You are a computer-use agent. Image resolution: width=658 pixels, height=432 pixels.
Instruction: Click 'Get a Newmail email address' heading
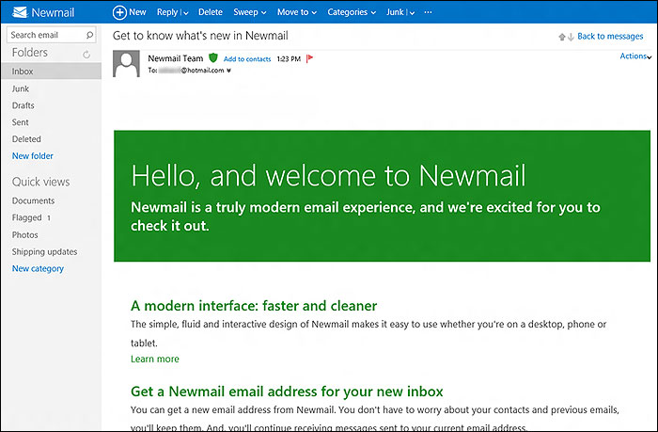coord(287,392)
